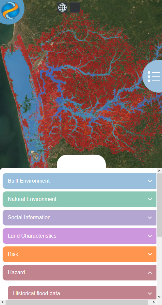Click the white panel handle tab above the list

[x=81, y=161]
